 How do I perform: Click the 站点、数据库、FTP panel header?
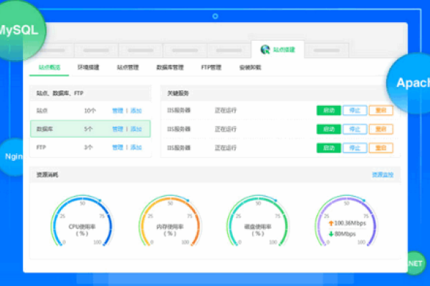pos(90,94)
